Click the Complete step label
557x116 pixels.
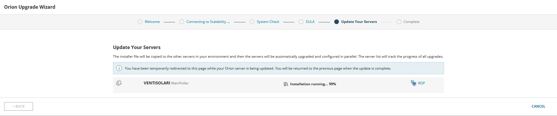[x=411, y=22]
